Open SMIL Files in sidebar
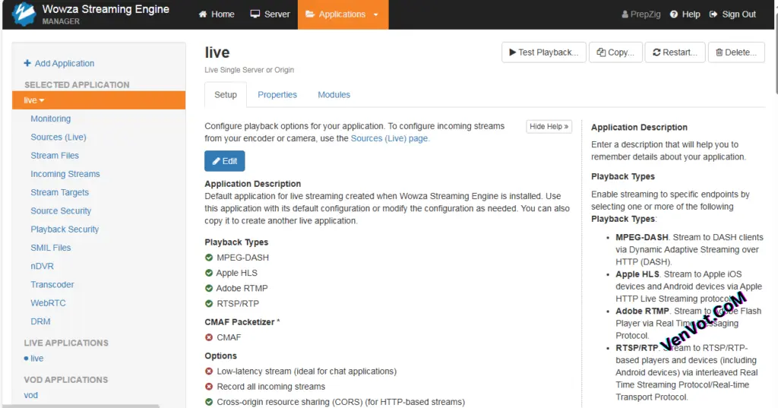 click(51, 248)
